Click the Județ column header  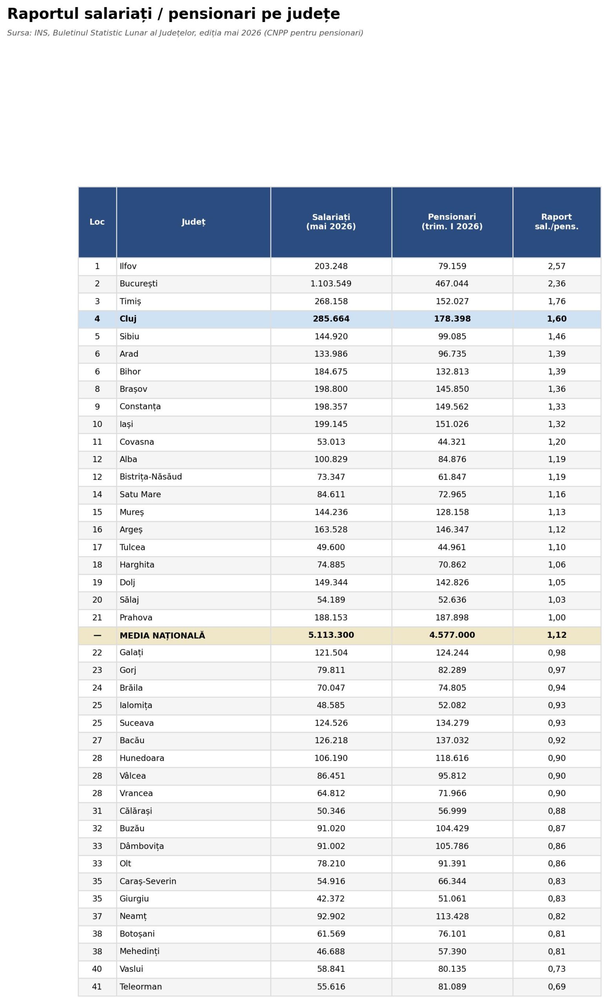193,222
